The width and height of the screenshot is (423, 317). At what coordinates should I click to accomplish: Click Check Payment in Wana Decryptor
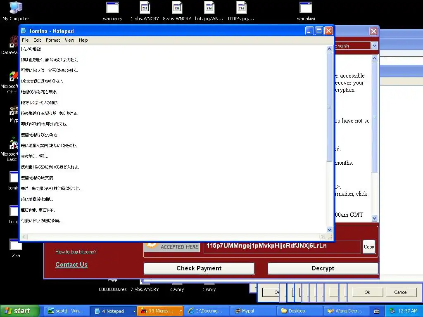[199, 268]
